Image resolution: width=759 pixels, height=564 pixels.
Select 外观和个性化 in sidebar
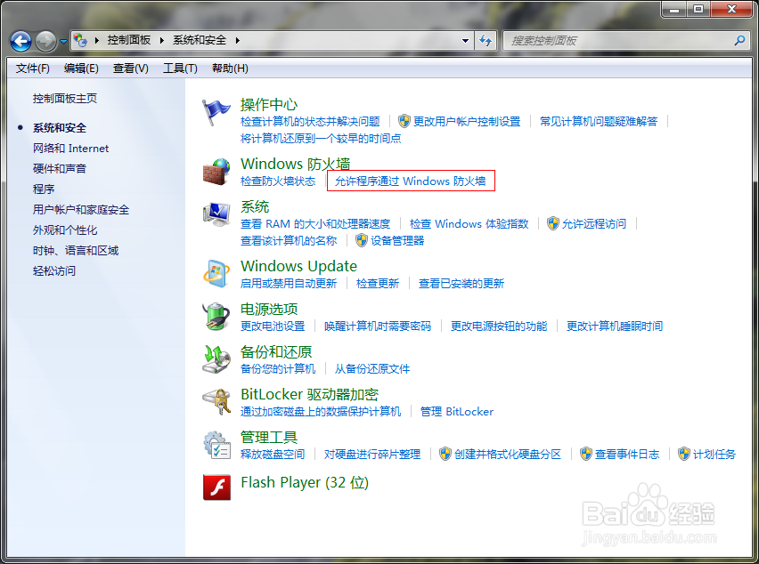pyautogui.click(x=65, y=230)
